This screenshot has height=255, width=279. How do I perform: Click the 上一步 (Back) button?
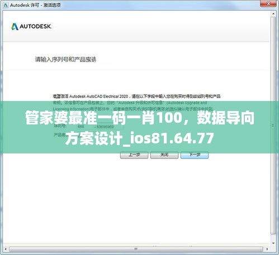[x=134, y=155]
